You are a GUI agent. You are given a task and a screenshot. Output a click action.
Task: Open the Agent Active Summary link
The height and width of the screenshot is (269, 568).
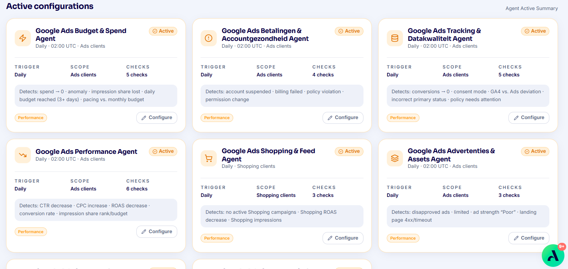tap(531, 8)
